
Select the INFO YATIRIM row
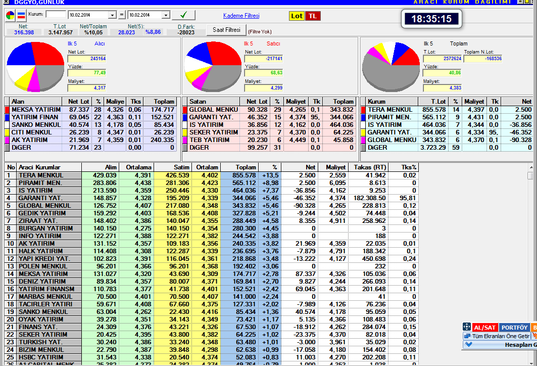(211, 236)
